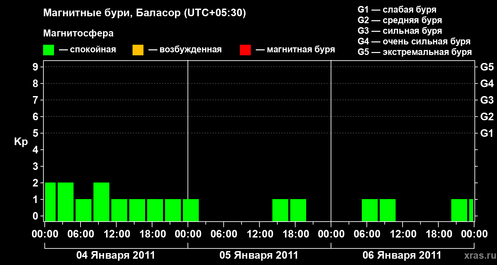This screenshot has width=497, height=265.
Task: Click the Kp axis value '5'
Action: coord(36,133)
